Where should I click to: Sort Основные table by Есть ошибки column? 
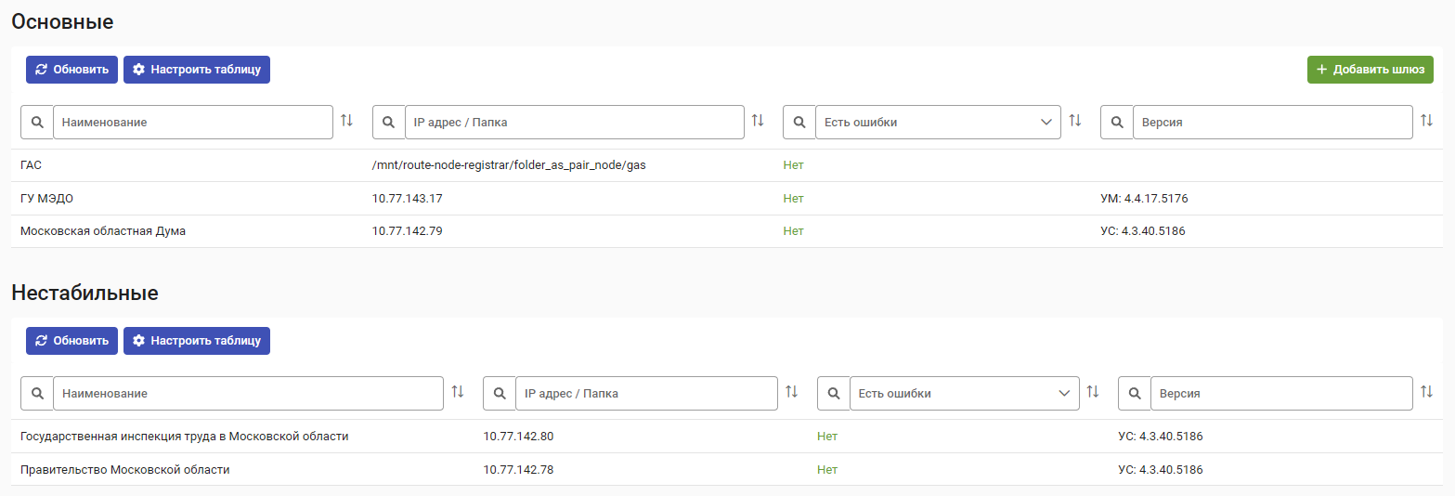coord(1075,121)
